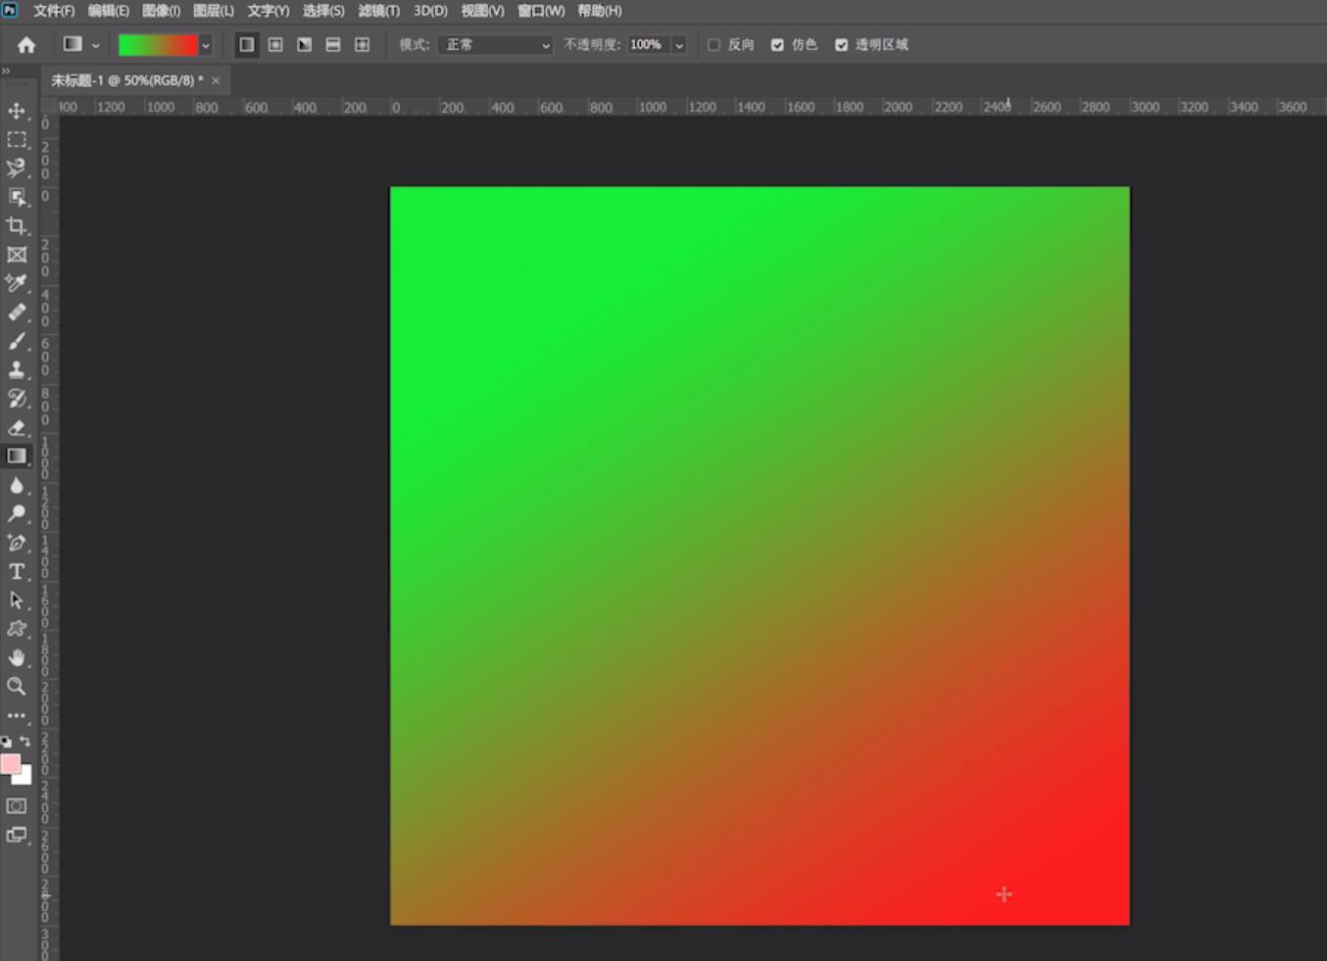Image resolution: width=1327 pixels, height=961 pixels.
Task: Toggle Quick Mask mode icon
Action: [x=17, y=806]
